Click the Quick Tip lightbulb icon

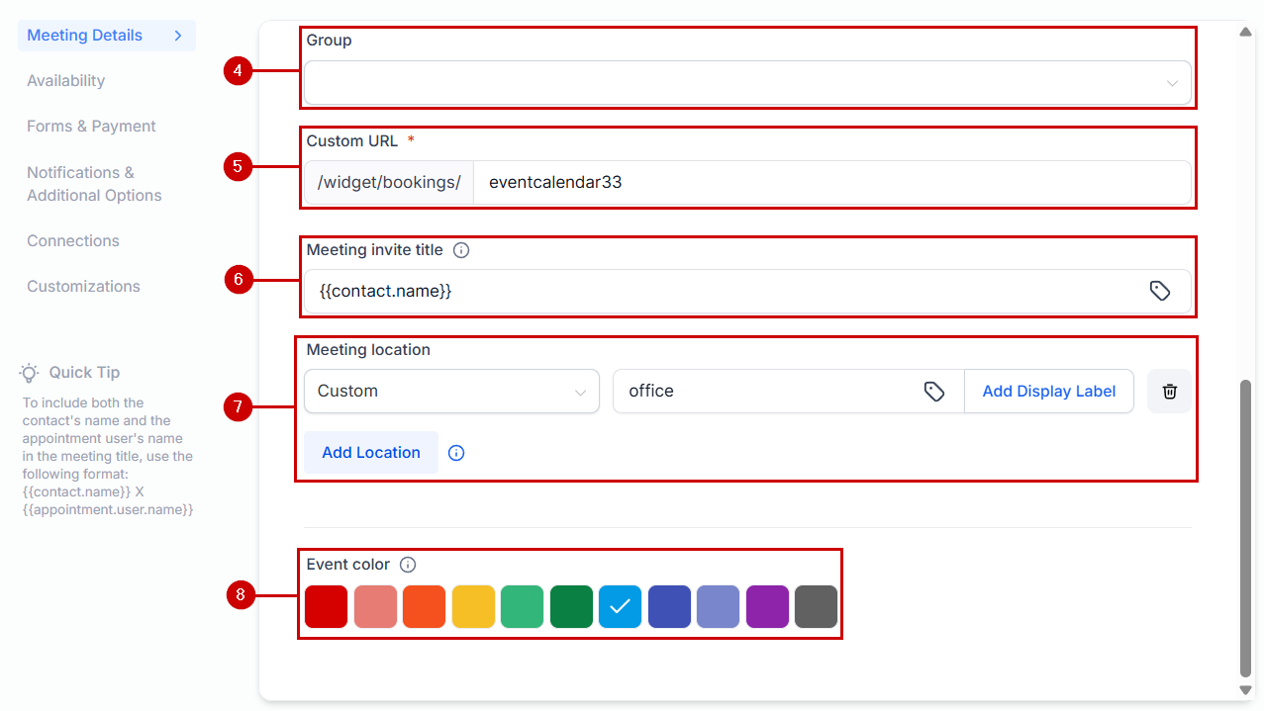pyautogui.click(x=30, y=373)
